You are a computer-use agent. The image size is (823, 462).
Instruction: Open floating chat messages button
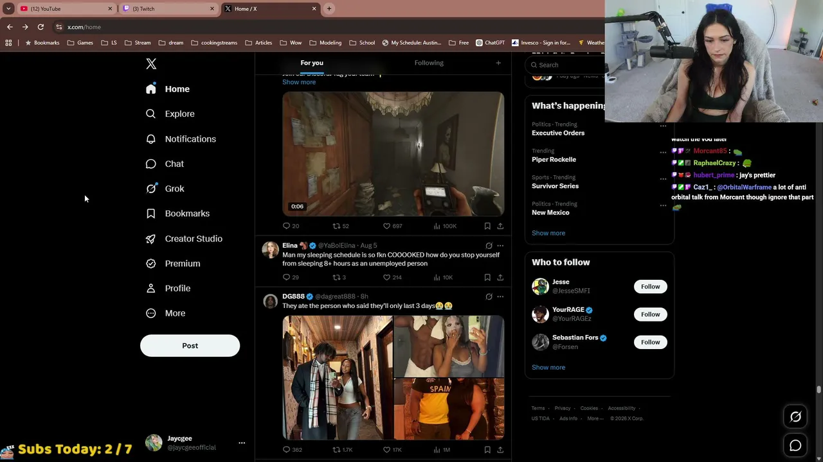tap(795, 445)
